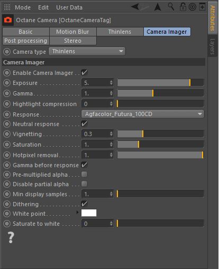Open new attribute manager icon
This screenshot has width=219, height=269.
202,6
